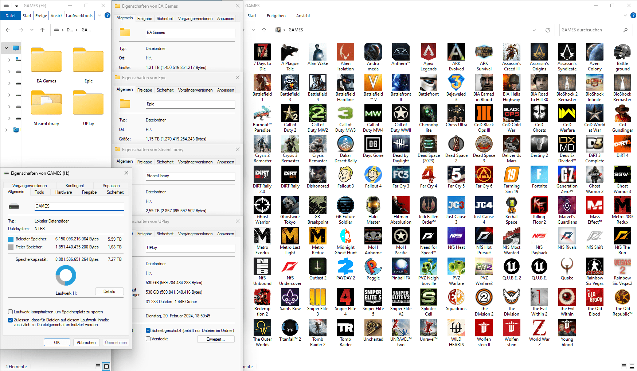Open Vorgängerversionen tab in Epic properties
The height and width of the screenshot is (371, 637).
click(x=195, y=90)
